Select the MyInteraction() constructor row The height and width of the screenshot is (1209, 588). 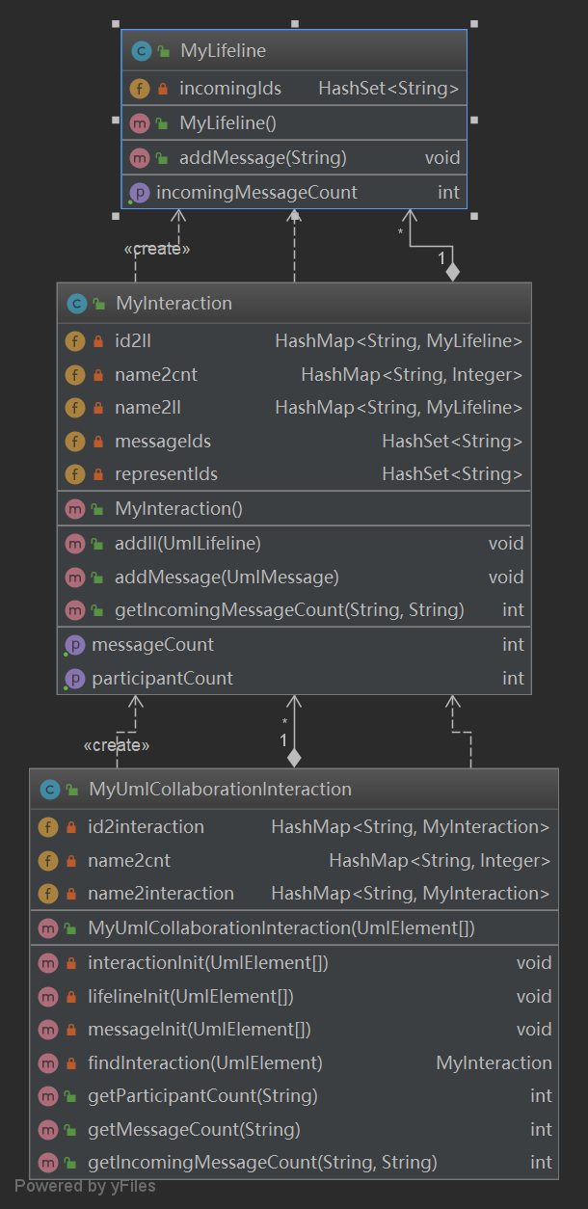(x=294, y=508)
